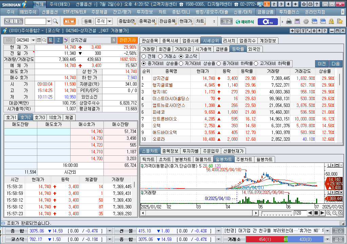Viewport: 347px width, 244px height.
Task: Select the 거래소 market radio button
Action: [160, 56]
